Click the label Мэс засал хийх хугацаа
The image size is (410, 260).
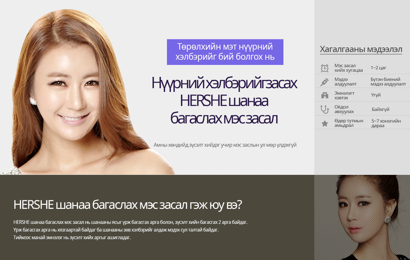tap(349, 68)
